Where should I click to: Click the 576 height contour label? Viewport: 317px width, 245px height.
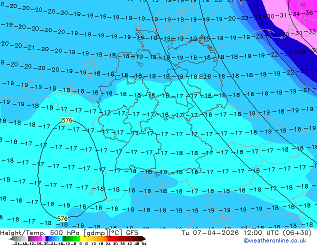click(67, 120)
